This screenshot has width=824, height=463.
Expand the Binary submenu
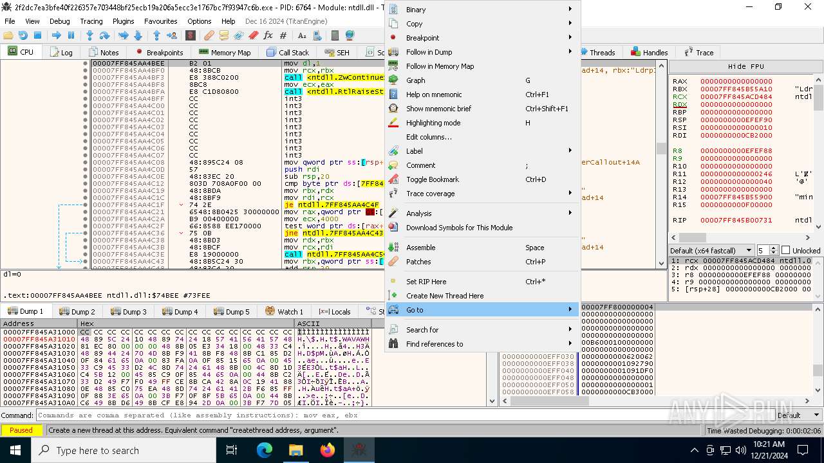click(483, 10)
